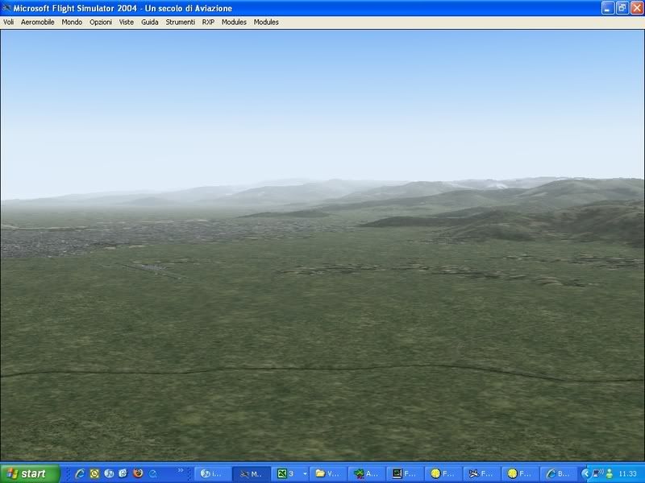Open the Voli menu
The image size is (645, 483).
pyautogui.click(x=8, y=23)
